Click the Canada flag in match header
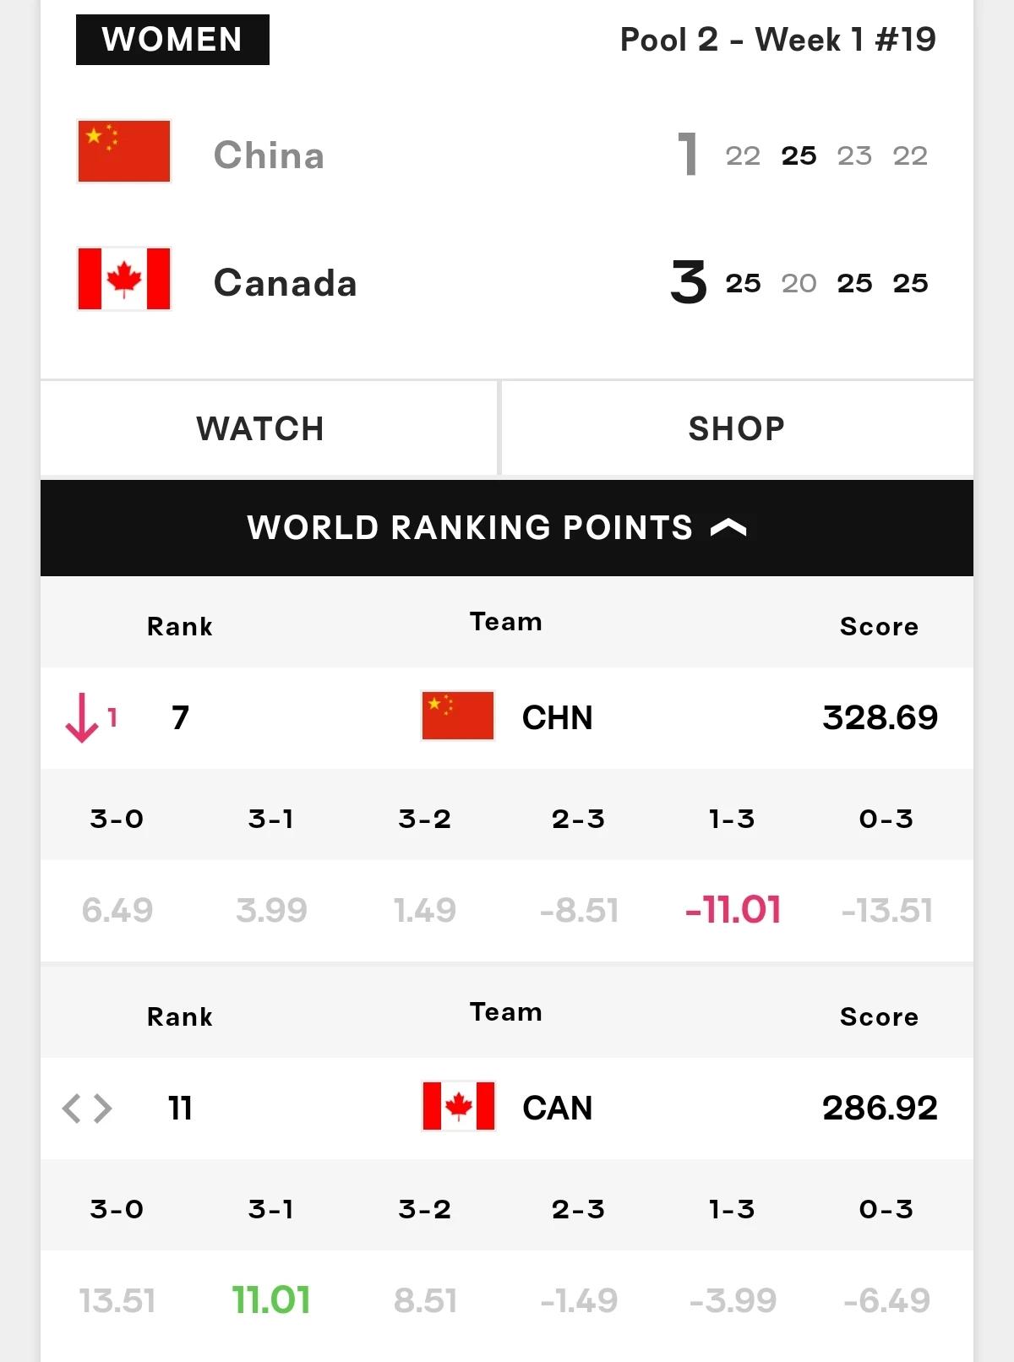 pyautogui.click(x=124, y=279)
